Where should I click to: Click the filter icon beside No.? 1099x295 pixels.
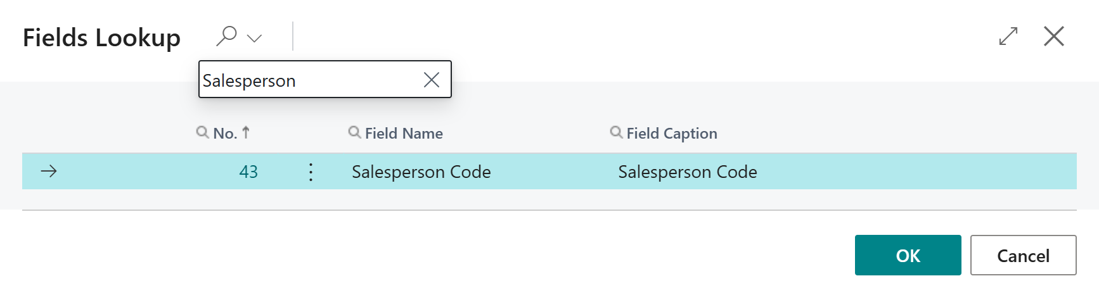pyautogui.click(x=203, y=132)
